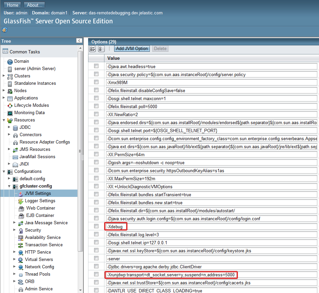Check the -XX:NewRatio=2 option checkbox
This screenshot has height=293, width=319.
click(x=96, y=114)
